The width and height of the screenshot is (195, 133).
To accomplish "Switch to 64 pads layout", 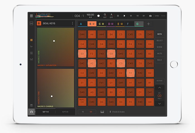I will [91, 112].
